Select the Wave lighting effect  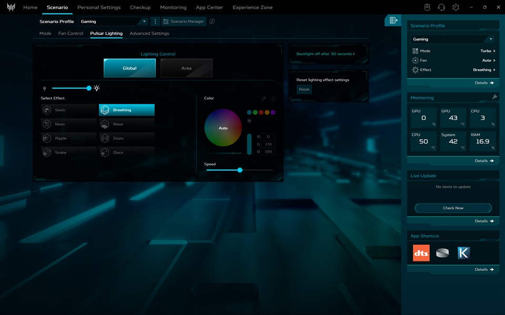[127, 124]
